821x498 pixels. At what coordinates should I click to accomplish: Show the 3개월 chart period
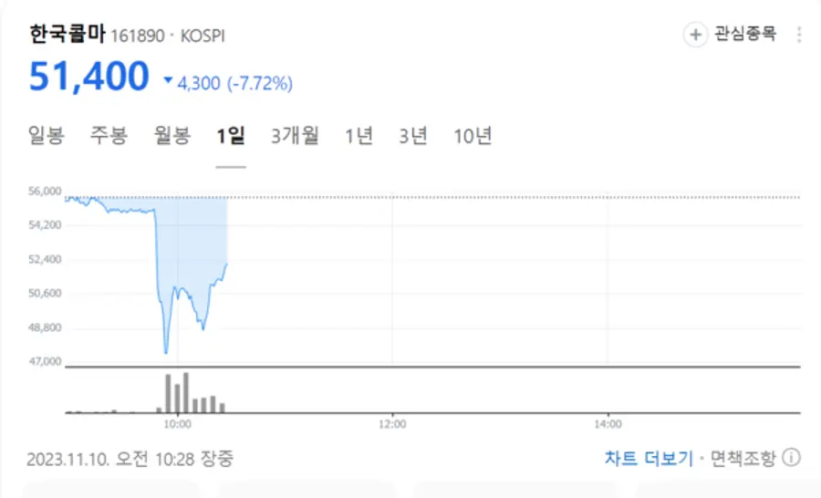296,137
